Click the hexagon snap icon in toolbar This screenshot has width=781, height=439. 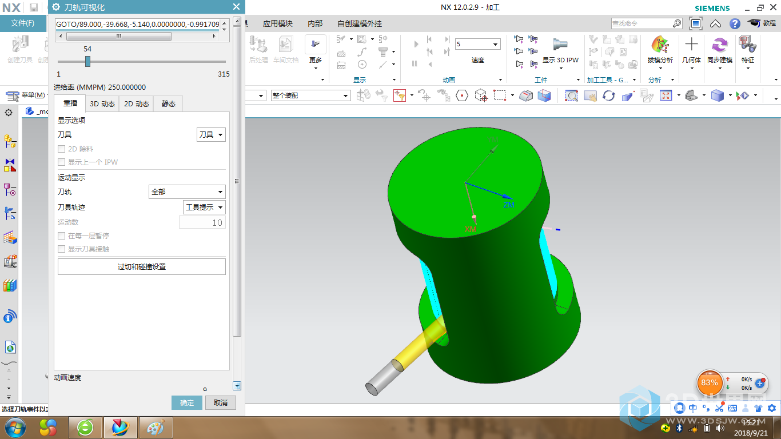pos(462,95)
